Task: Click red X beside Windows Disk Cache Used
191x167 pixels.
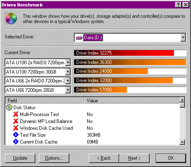Action: [16, 128]
